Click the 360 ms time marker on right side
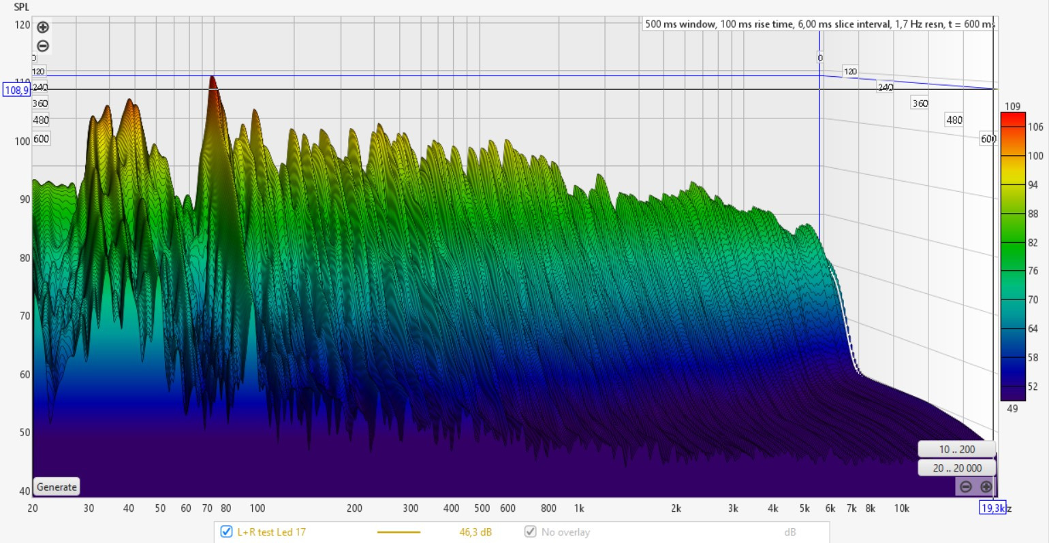Screen dimensions: 1049x543 (920, 103)
